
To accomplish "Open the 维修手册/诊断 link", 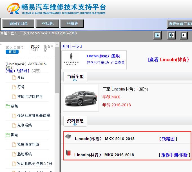I will click(x=174, y=155).
